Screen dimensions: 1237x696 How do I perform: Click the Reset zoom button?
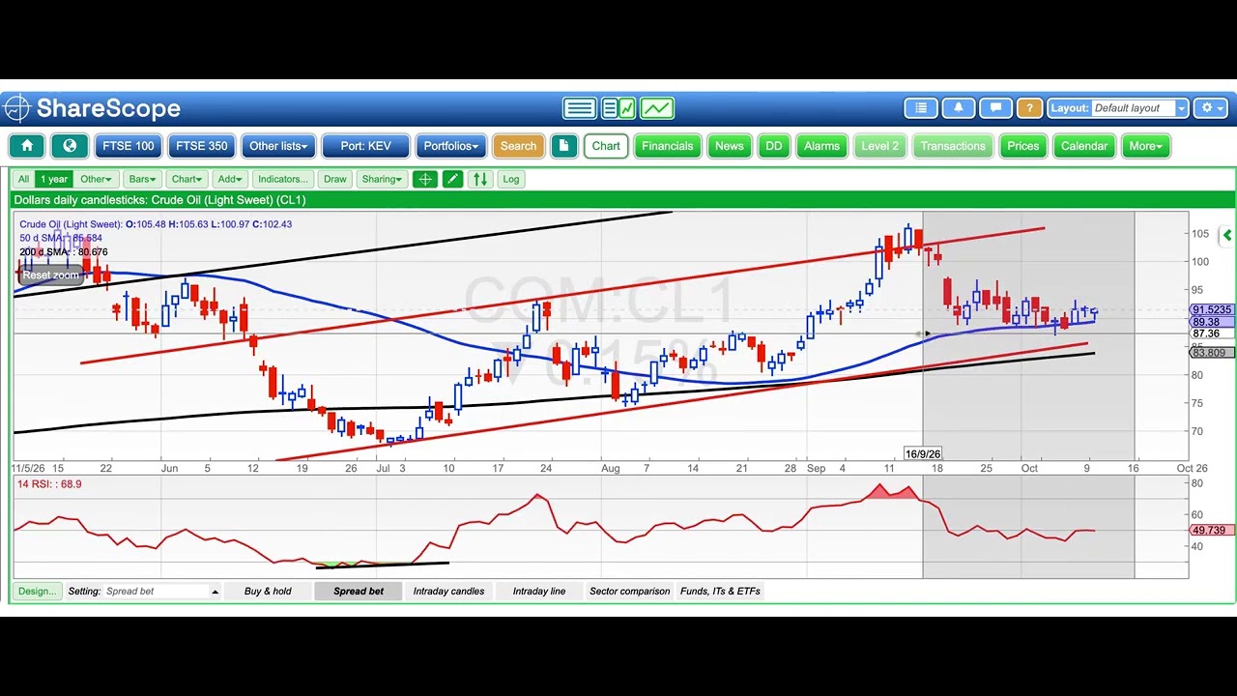point(50,275)
